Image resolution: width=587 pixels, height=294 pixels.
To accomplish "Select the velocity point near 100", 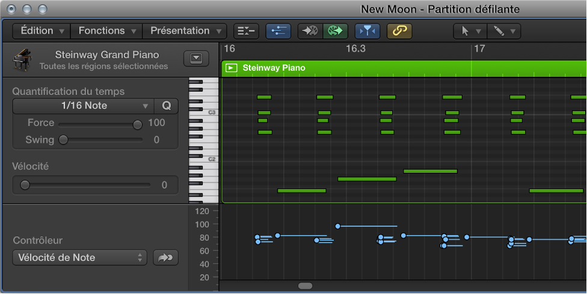I will point(337,226).
